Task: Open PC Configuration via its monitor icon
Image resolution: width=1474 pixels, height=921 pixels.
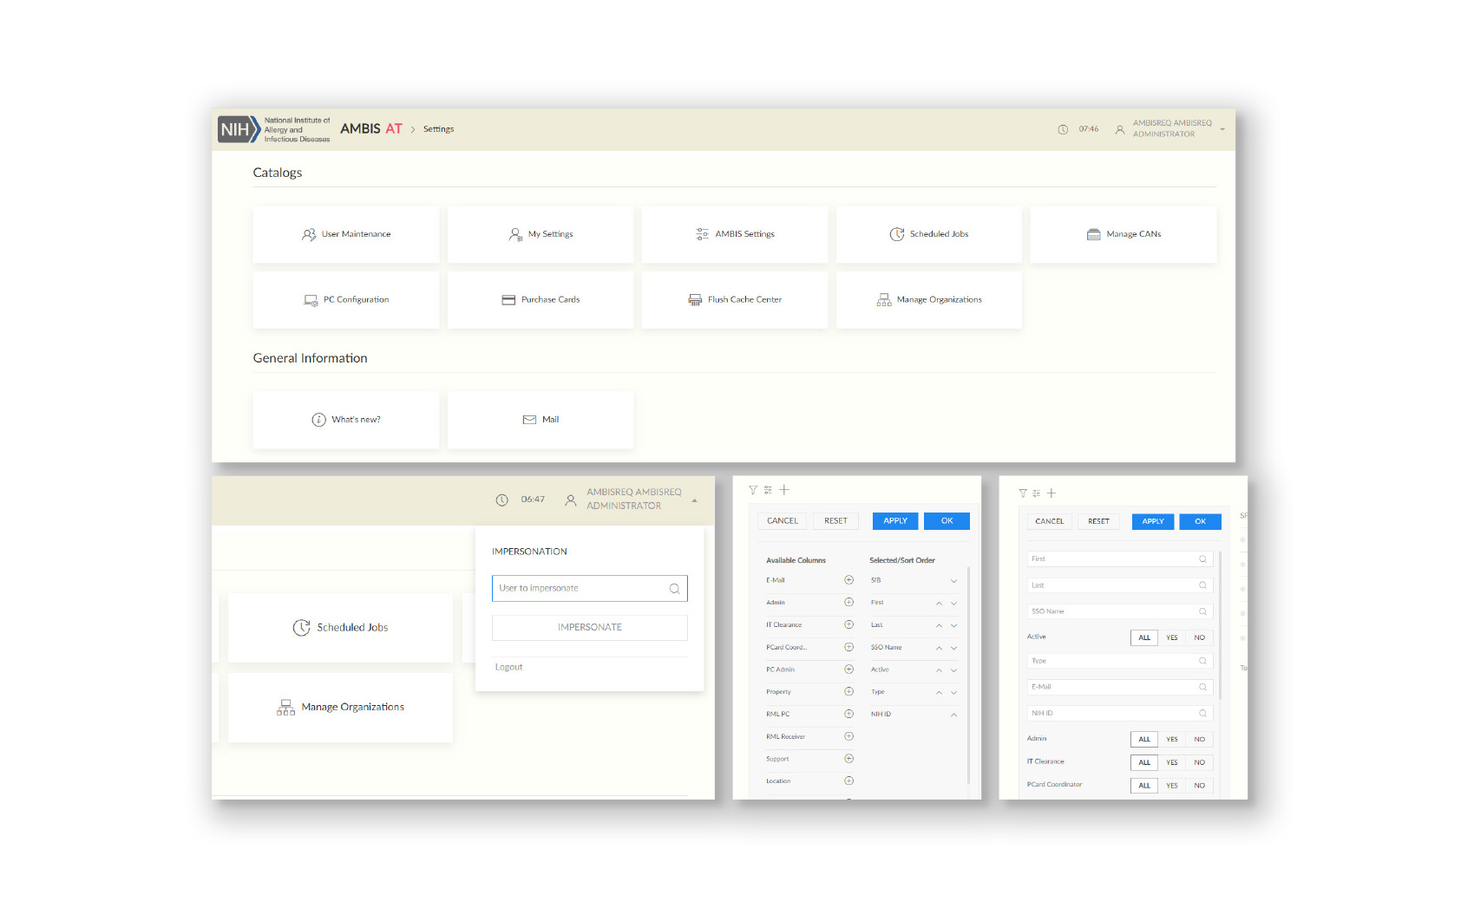Action: click(311, 300)
